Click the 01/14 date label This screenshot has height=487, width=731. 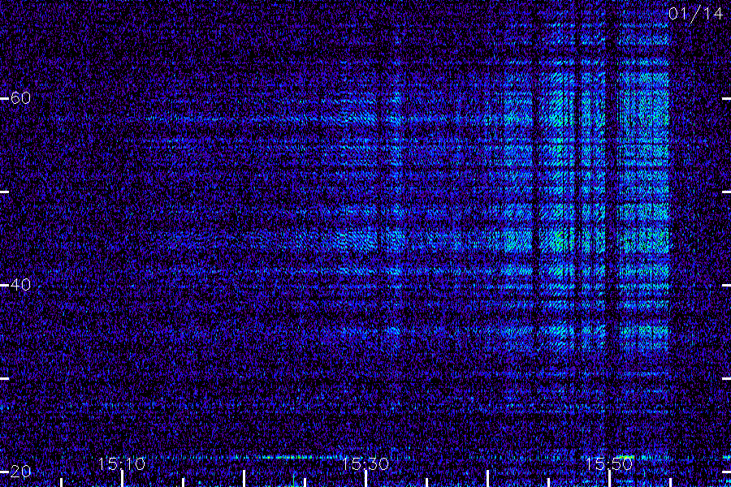pyautogui.click(x=695, y=14)
